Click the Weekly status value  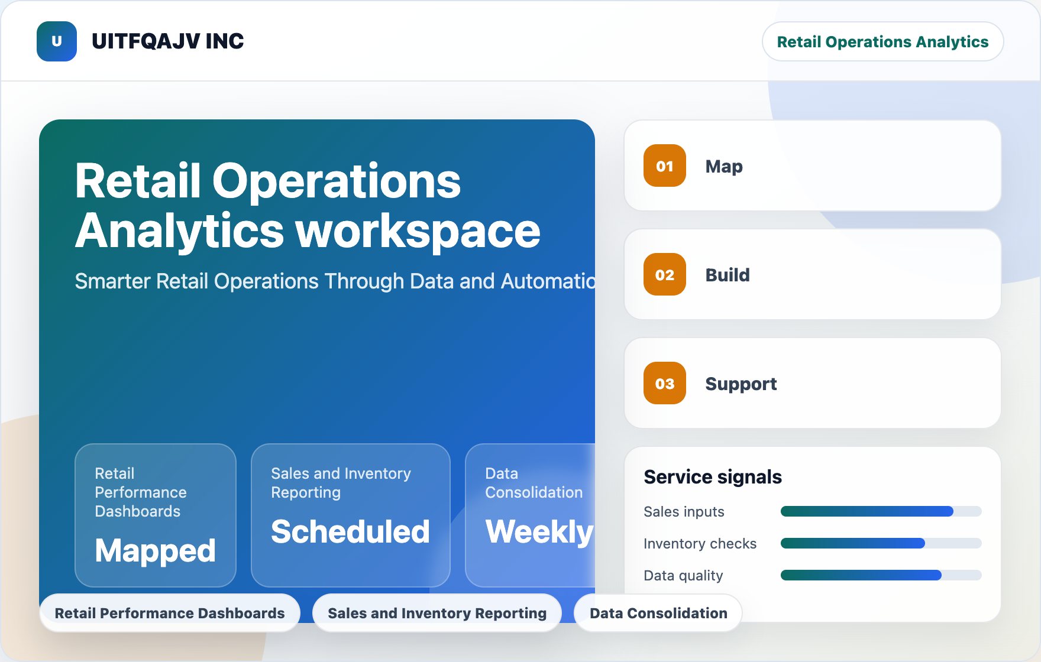click(539, 531)
